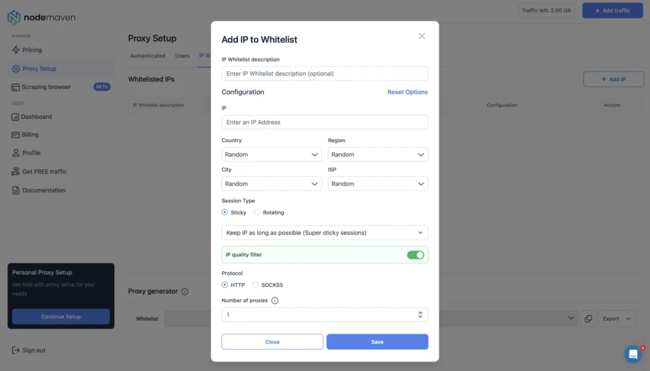Select the Rotating session type
Viewport: 650px width, 371px height.
point(257,212)
